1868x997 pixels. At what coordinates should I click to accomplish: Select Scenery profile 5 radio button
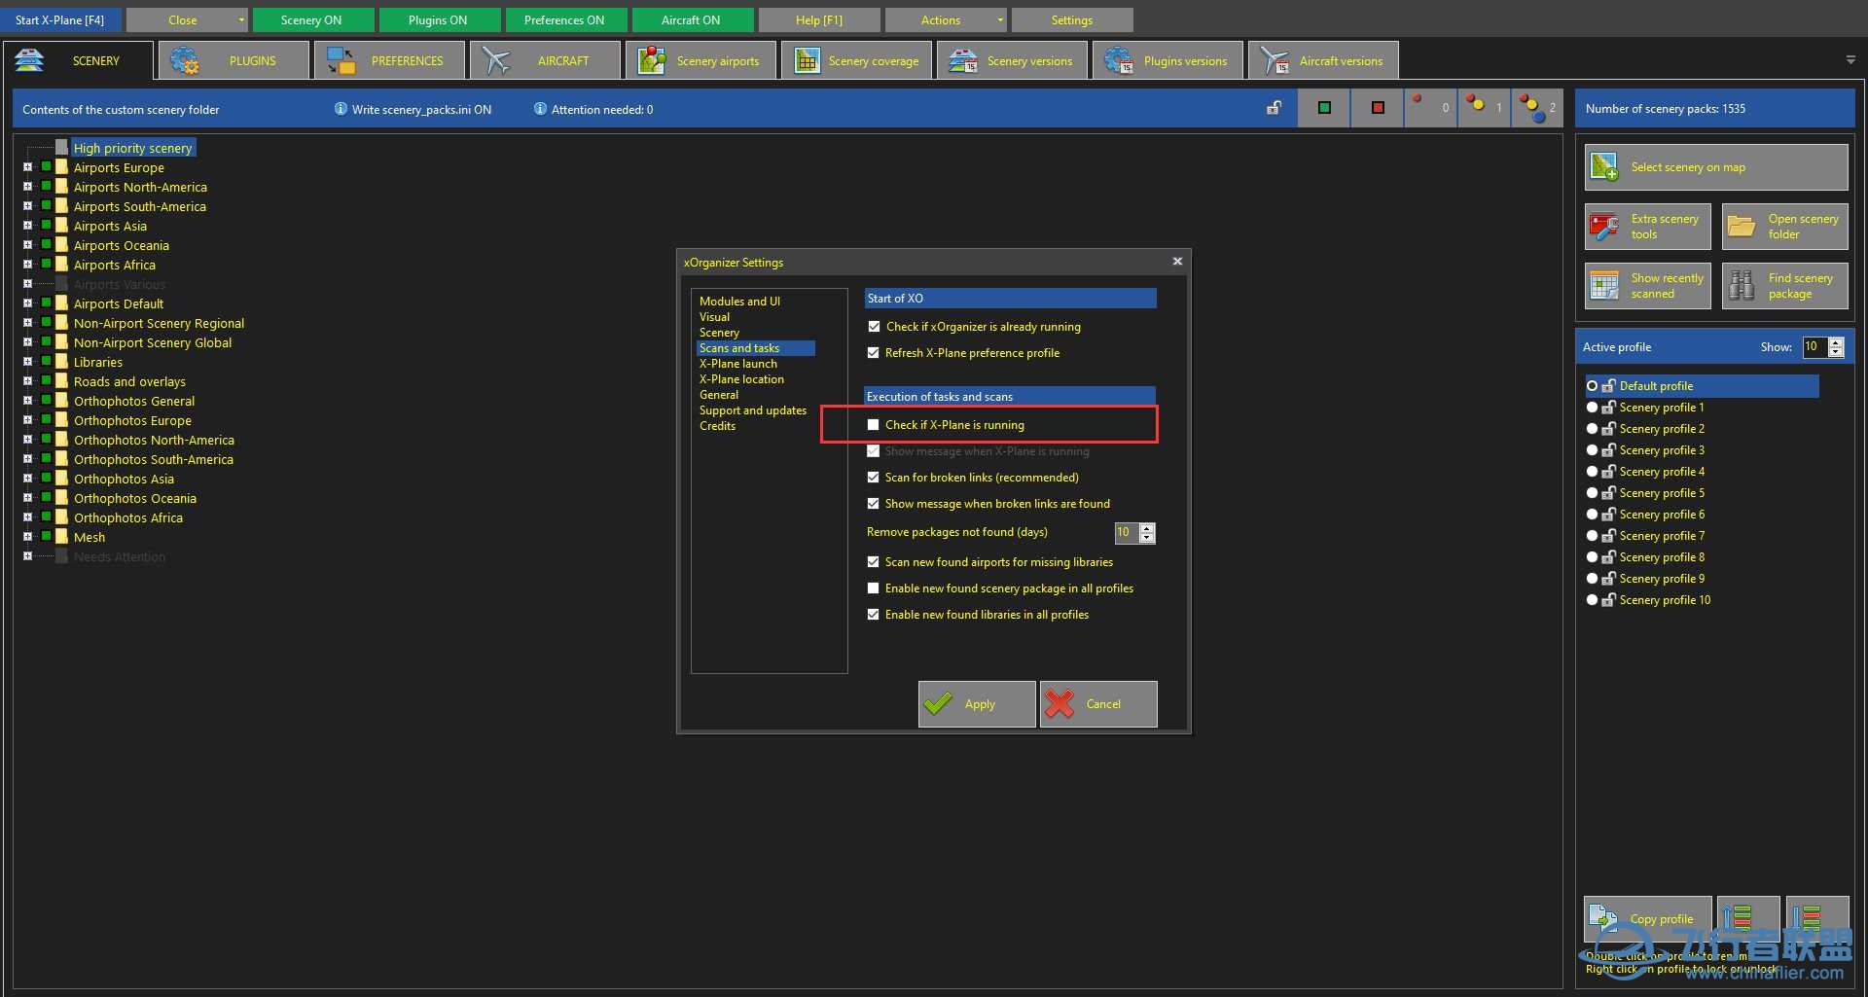(x=1592, y=493)
